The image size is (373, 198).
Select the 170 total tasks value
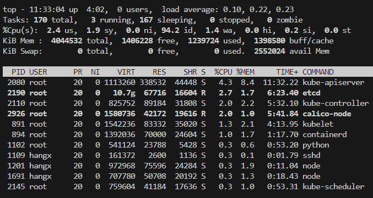point(40,20)
